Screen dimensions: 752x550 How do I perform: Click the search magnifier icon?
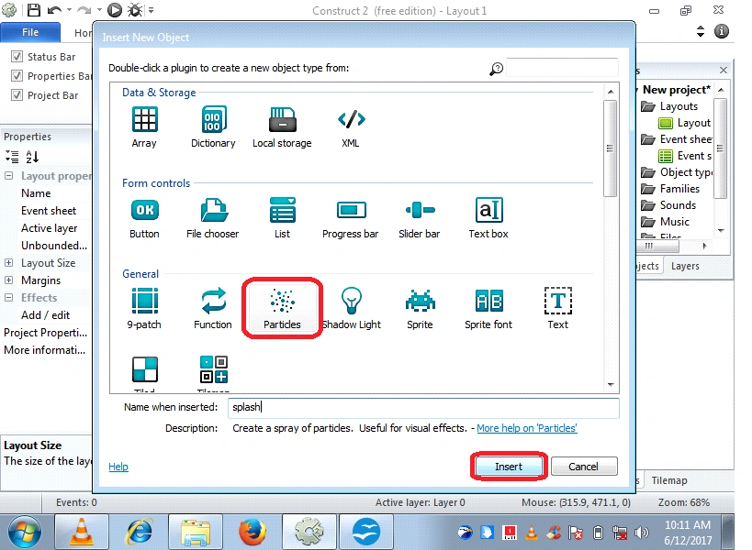click(x=496, y=69)
